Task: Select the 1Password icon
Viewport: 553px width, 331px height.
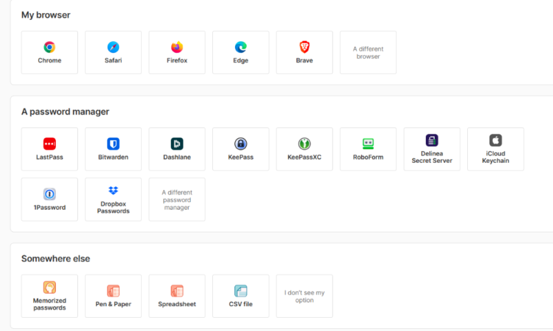Action: click(x=49, y=194)
